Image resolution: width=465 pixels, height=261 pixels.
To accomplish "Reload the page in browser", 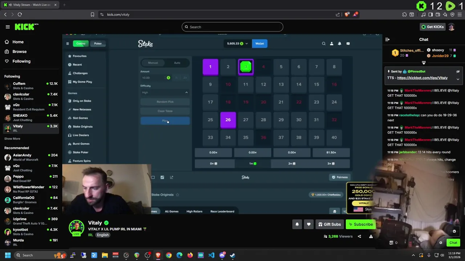I will click(x=20, y=14).
